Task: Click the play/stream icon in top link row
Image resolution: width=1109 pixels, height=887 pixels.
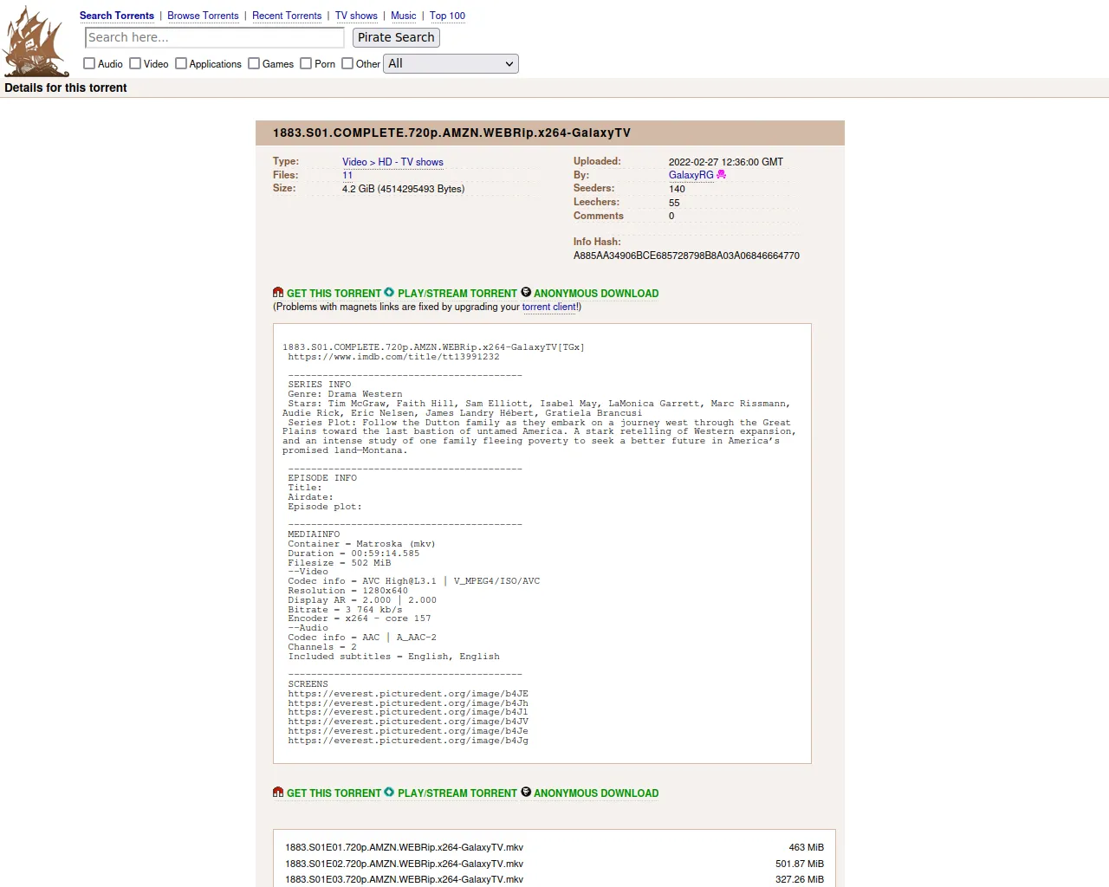Action: (389, 293)
